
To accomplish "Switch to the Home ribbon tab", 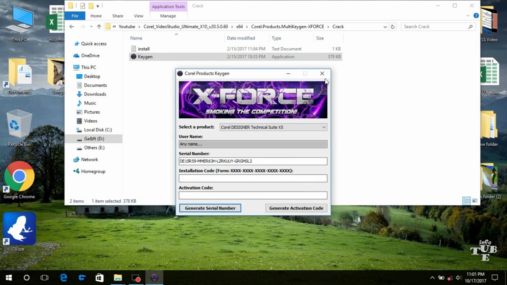I will (x=96, y=16).
